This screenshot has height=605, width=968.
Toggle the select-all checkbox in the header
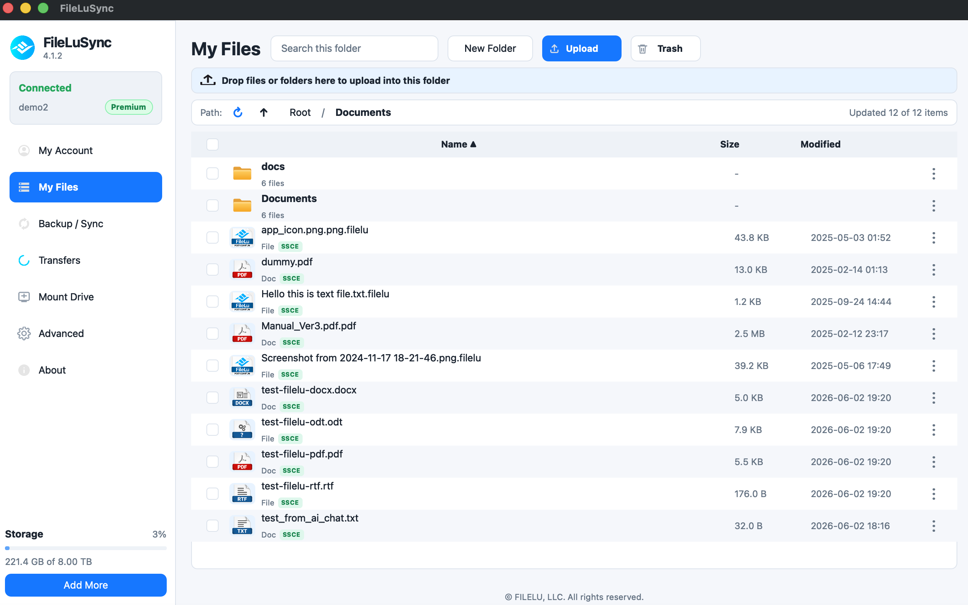(x=212, y=144)
